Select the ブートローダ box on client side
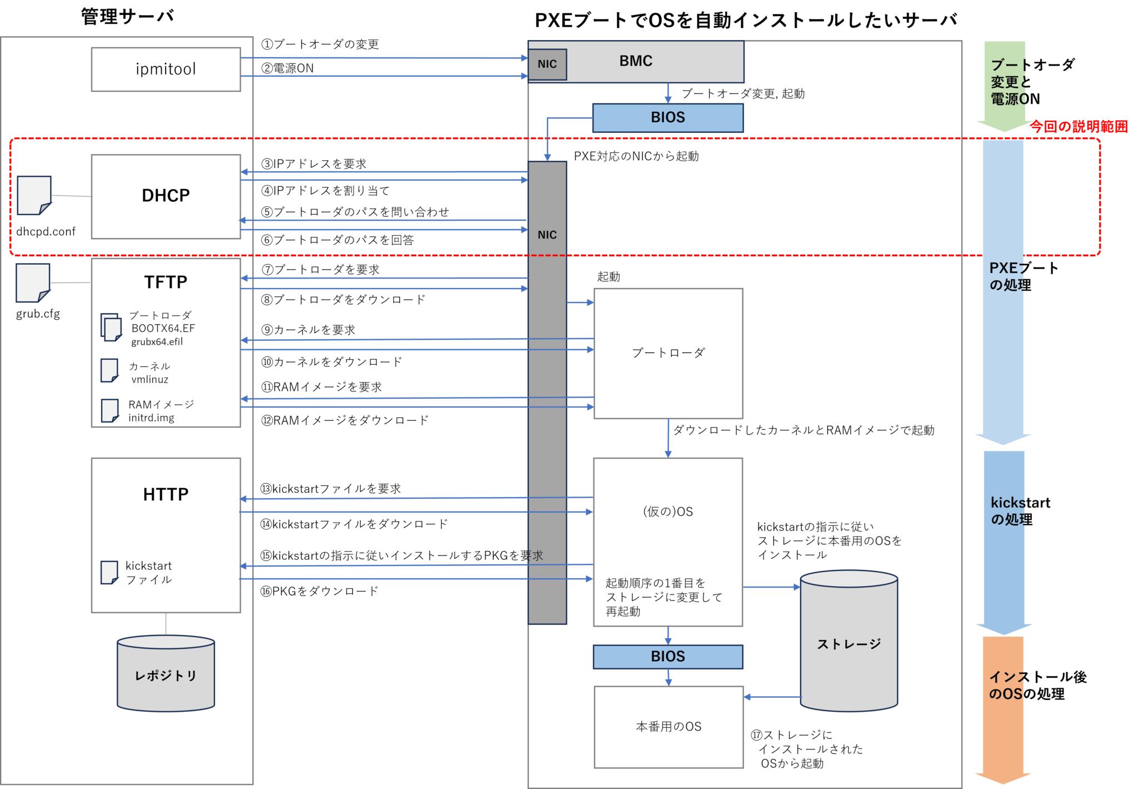Viewport: 1138px width, 789px height. pos(668,353)
